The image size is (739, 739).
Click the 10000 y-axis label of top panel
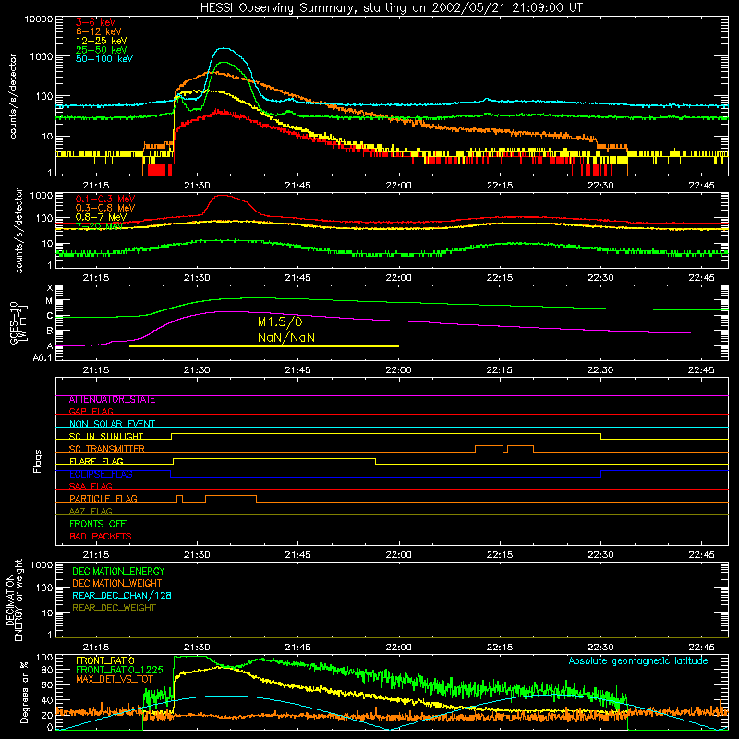click(x=39, y=19)
